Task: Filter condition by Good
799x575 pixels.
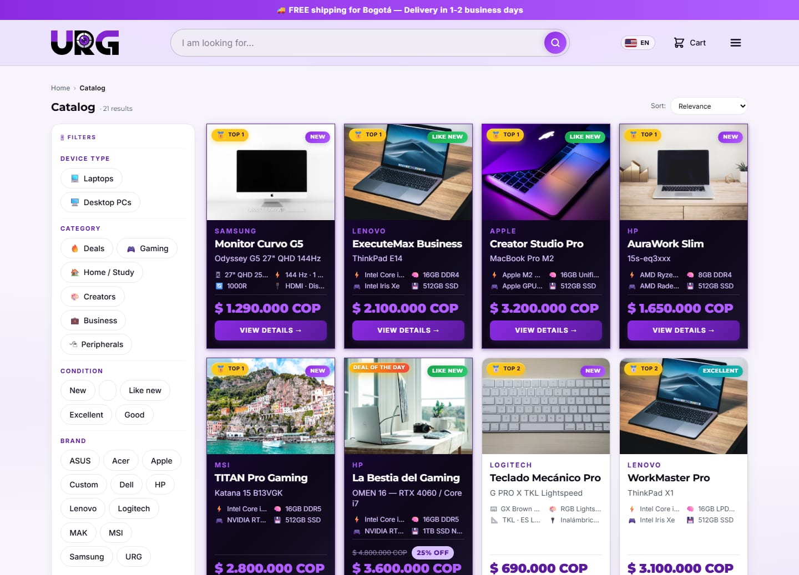Action: pyautogui.click(x=134, y=415)
